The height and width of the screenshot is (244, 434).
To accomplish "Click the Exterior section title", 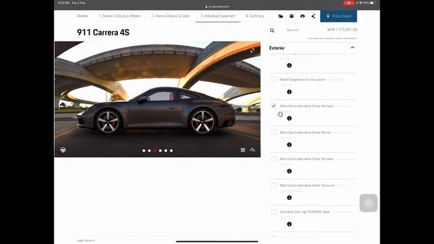I will point(277,48).
